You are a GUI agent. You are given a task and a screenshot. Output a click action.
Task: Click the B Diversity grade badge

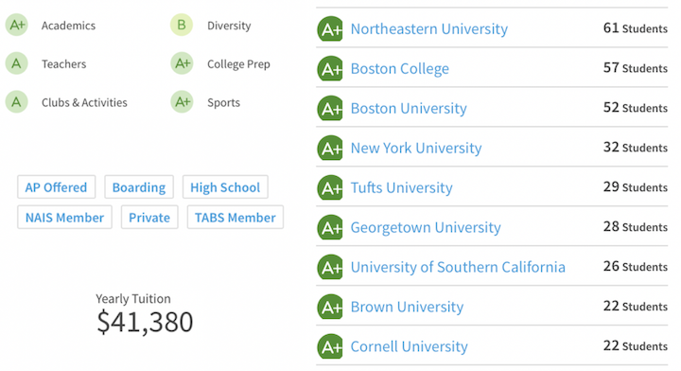click(182, 26)
